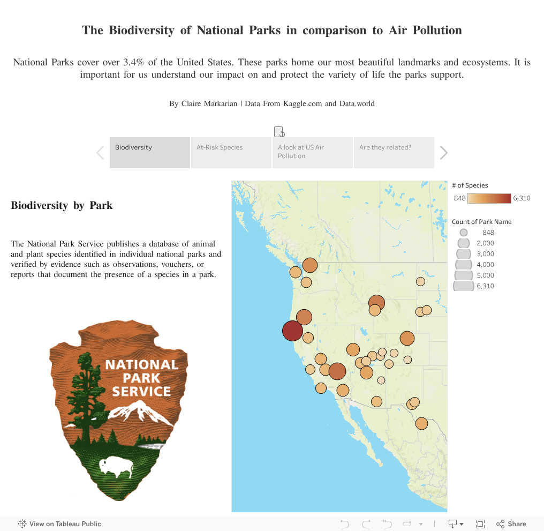
Task: Enter full screen mode
Action: pos(480,524)
